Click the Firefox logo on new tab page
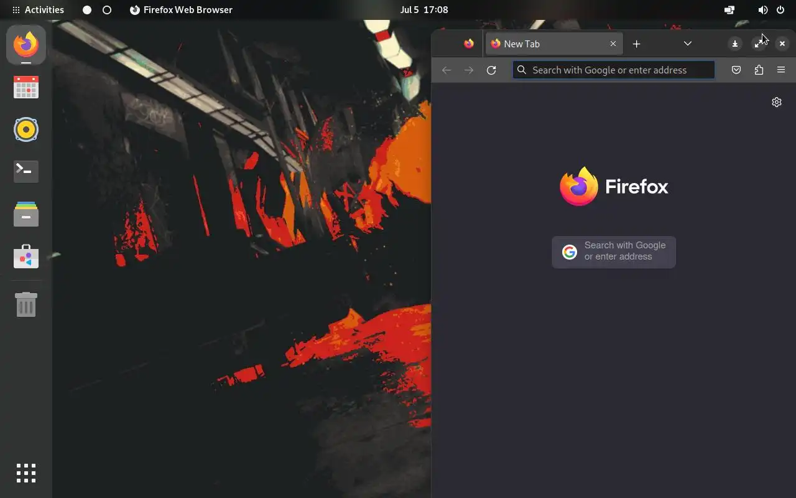Viewport: 796px width, 498px height. [614, 186]
